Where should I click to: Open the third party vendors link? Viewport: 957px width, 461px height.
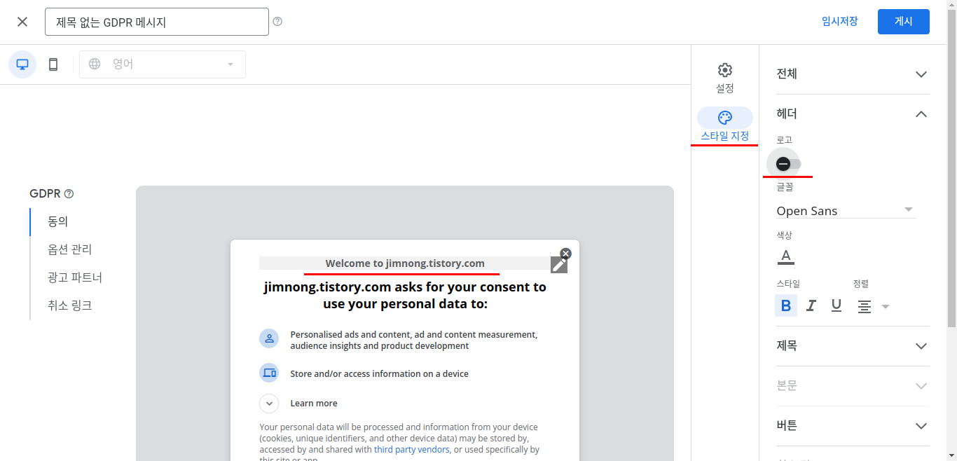[411, 449]
